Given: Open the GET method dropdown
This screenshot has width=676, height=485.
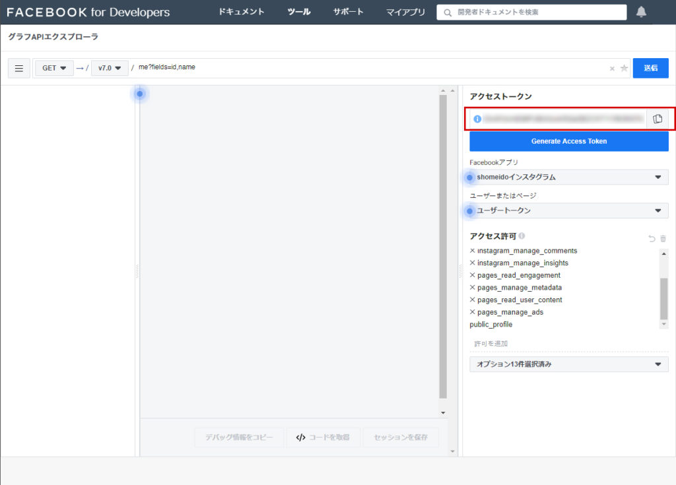Looking at the screenshot, I should point(54,68).
